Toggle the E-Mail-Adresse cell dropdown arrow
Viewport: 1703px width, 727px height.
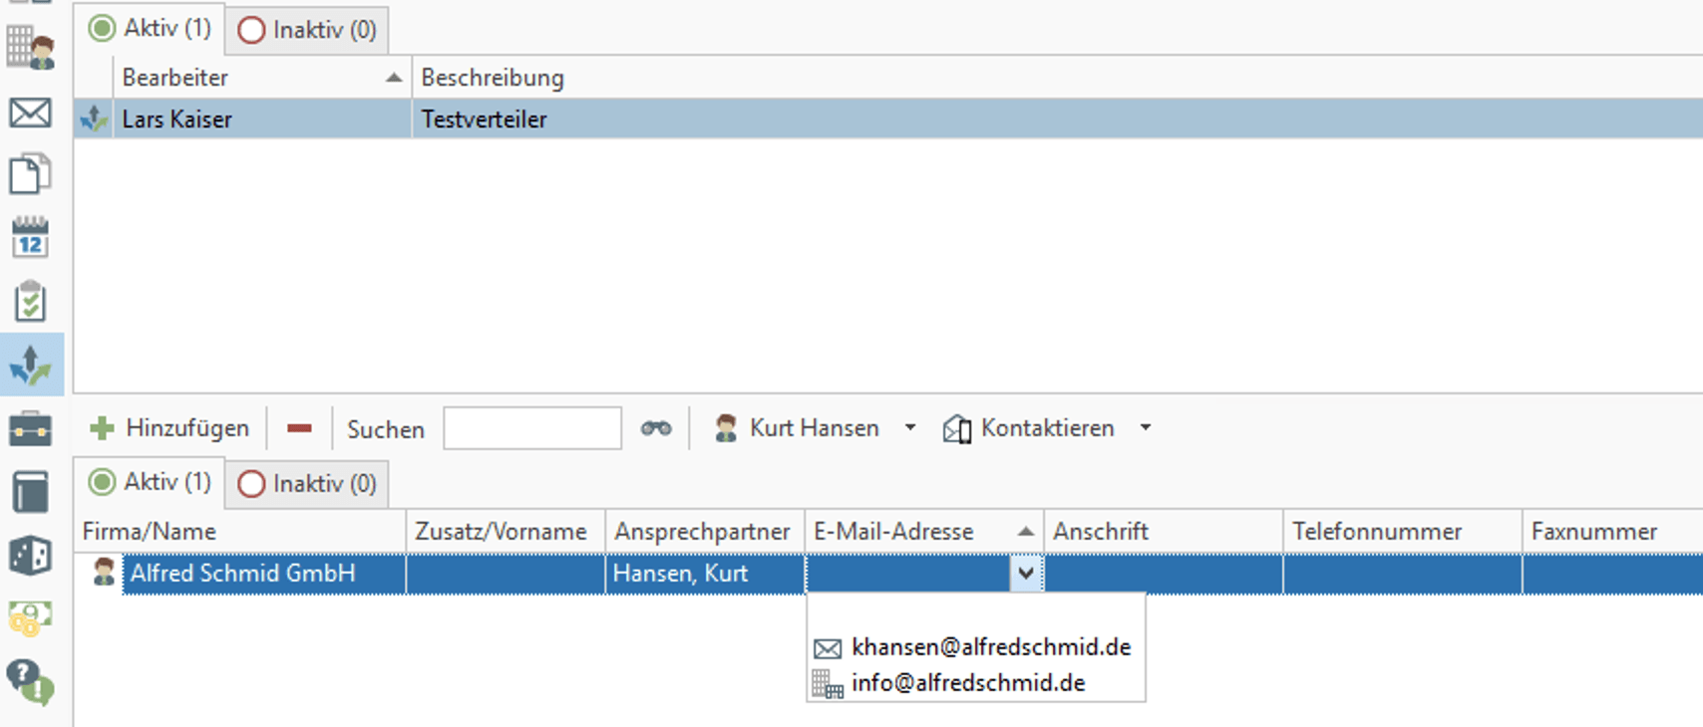pos(1026,574)
